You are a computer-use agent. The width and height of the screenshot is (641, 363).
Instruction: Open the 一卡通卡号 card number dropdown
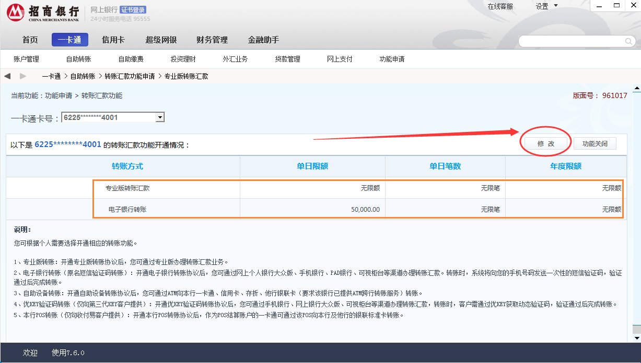pos(112,117)
